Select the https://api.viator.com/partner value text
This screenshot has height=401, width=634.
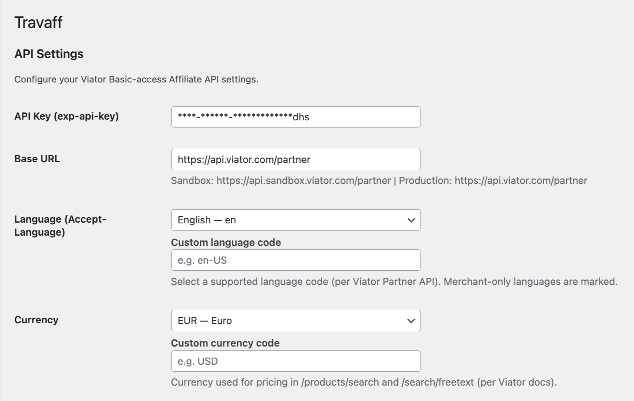[244, 159]
